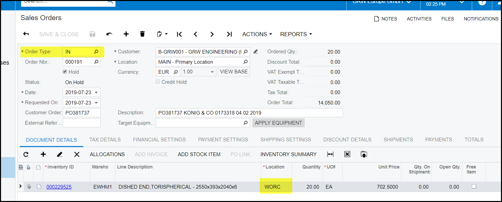Open Target Equipment lookup magnifier
Viewport: 502px width, 202px height.
click(x=246, y=123)
